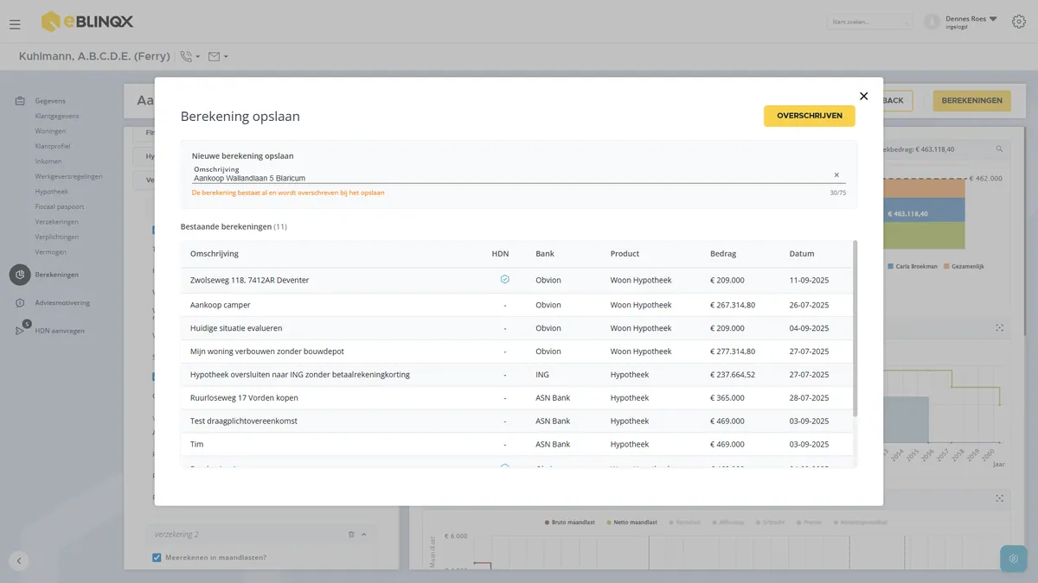Click the Datum column header
Screen dimensions: 1038x583
click(x=802, y=254)
